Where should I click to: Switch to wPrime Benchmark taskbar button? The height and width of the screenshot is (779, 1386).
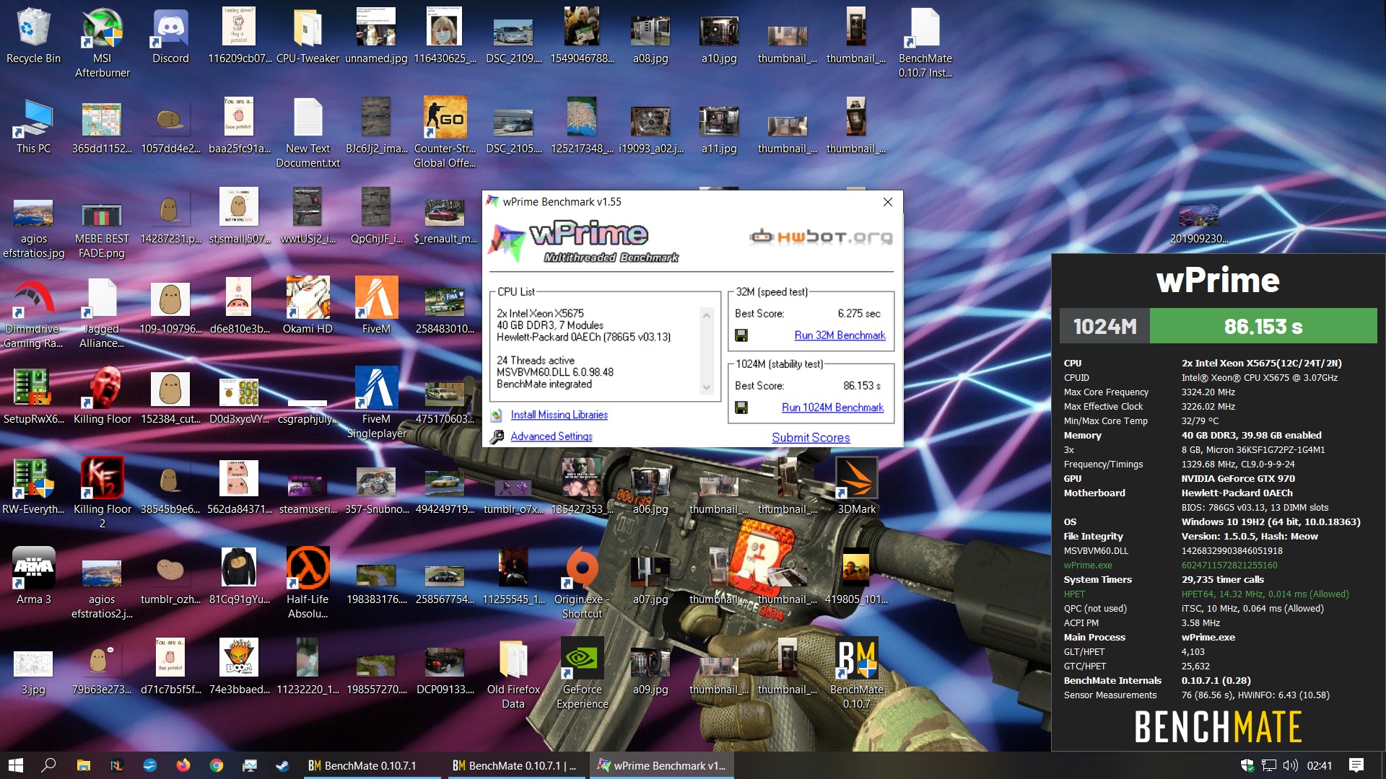click(662, 765)
